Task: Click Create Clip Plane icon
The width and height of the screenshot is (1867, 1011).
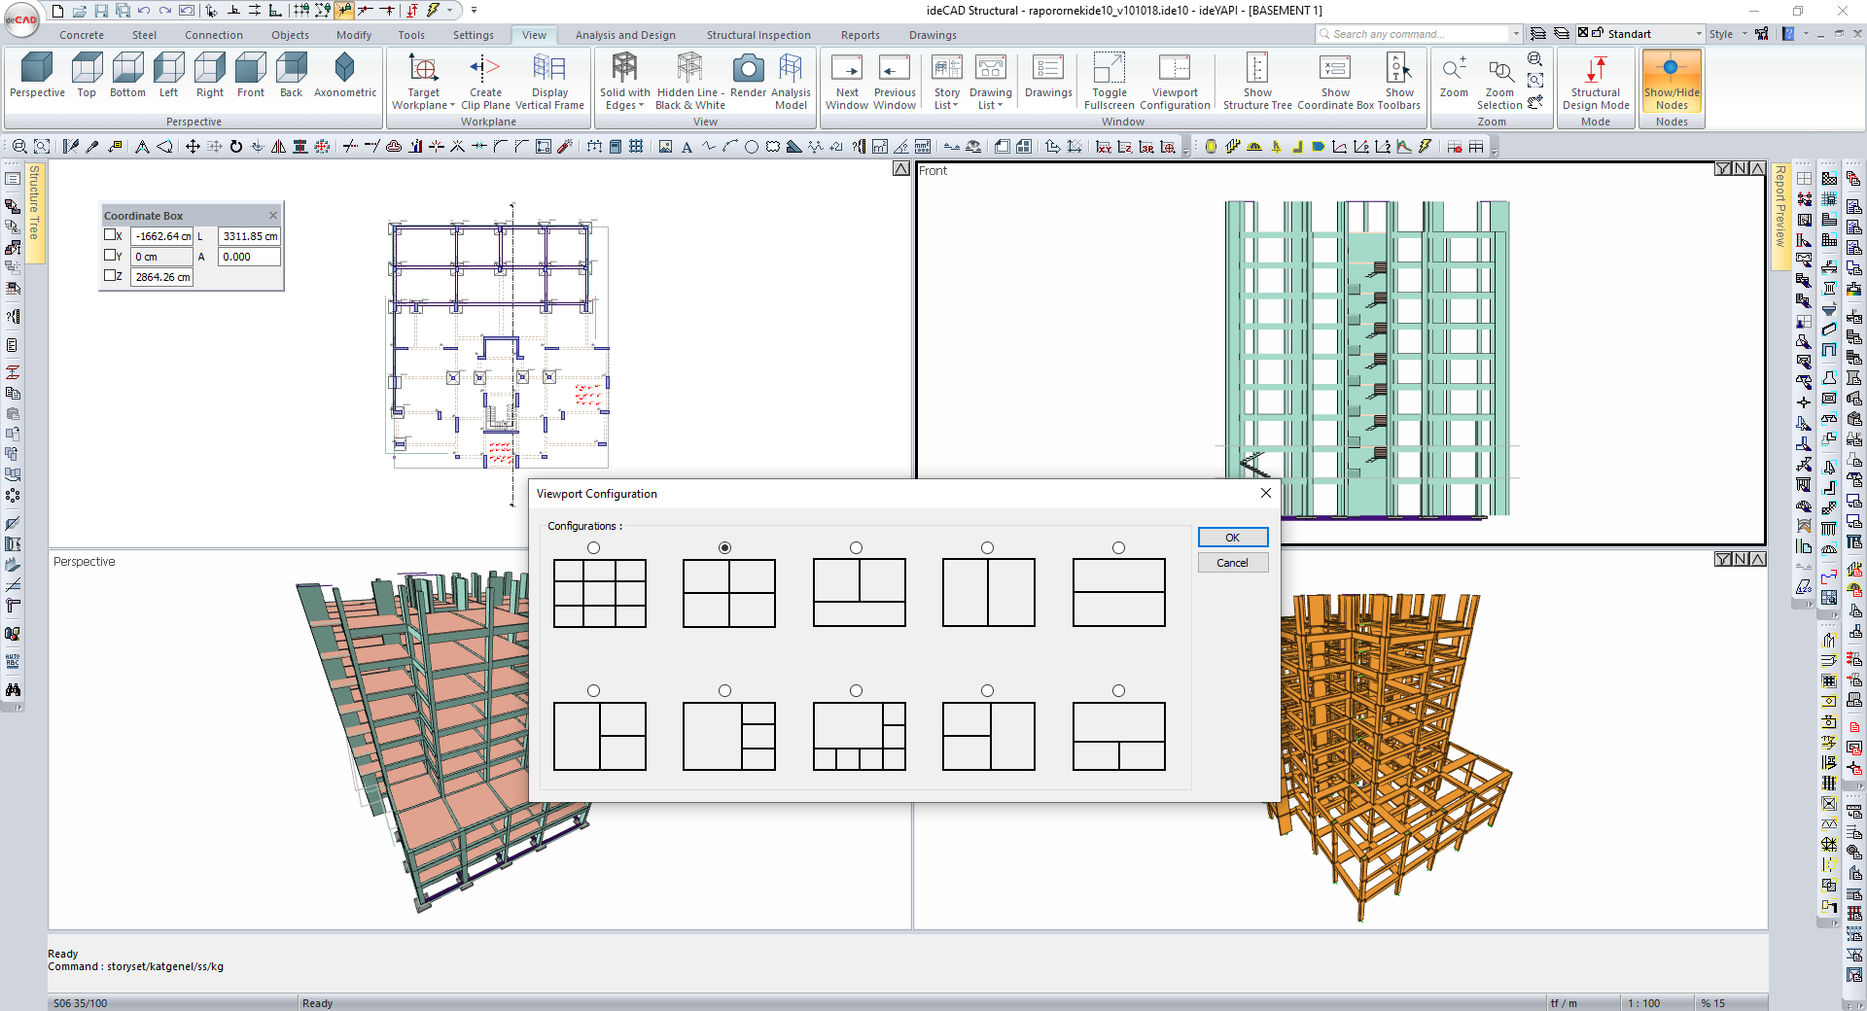Action: pyautogui.click(x=484, y=69)
